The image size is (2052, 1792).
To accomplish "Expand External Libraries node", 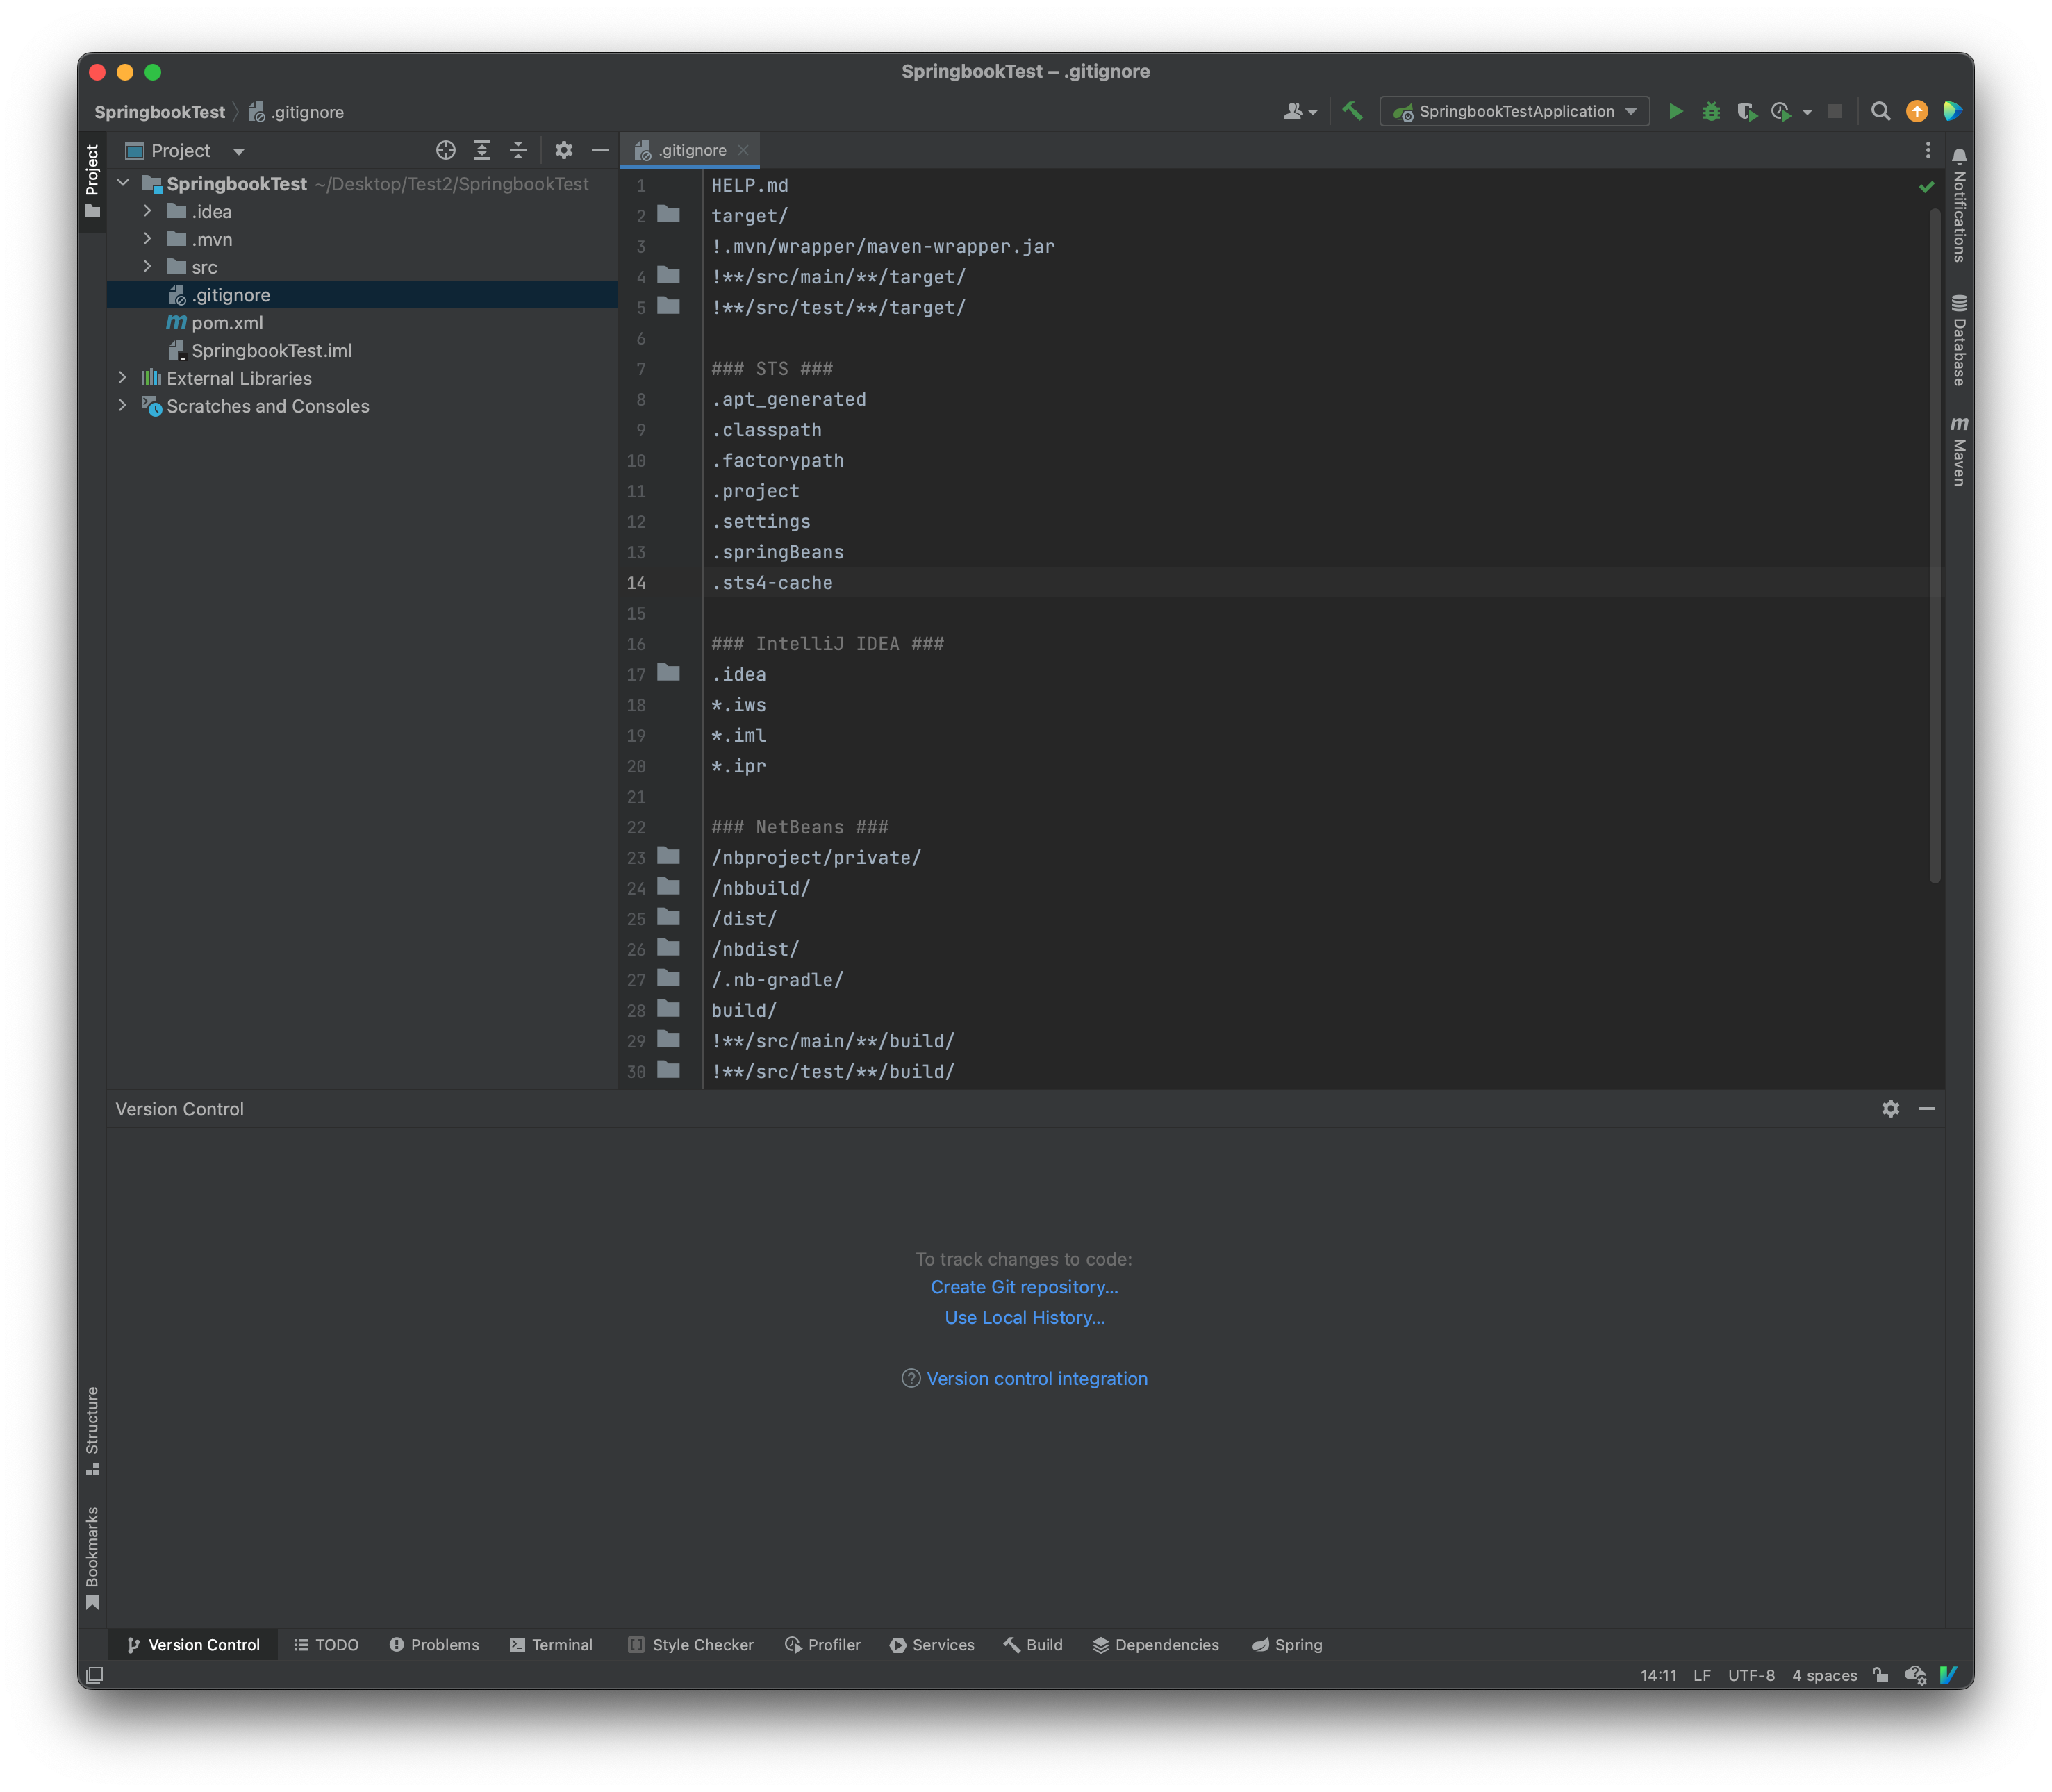I will click(x=122, y=378).
